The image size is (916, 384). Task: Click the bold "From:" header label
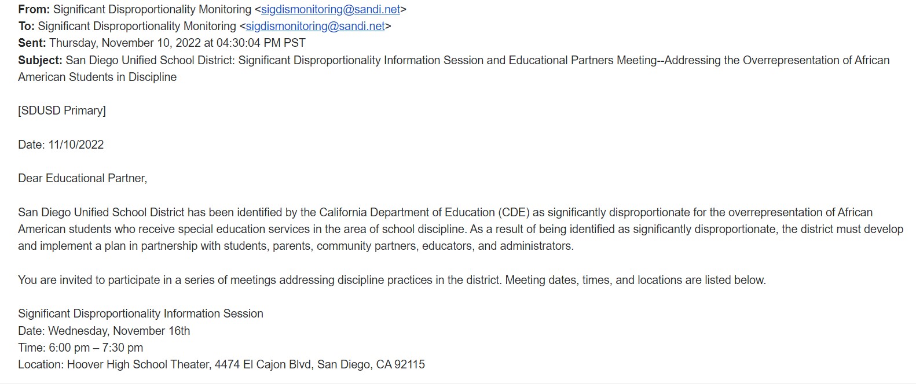pos(34,9)
